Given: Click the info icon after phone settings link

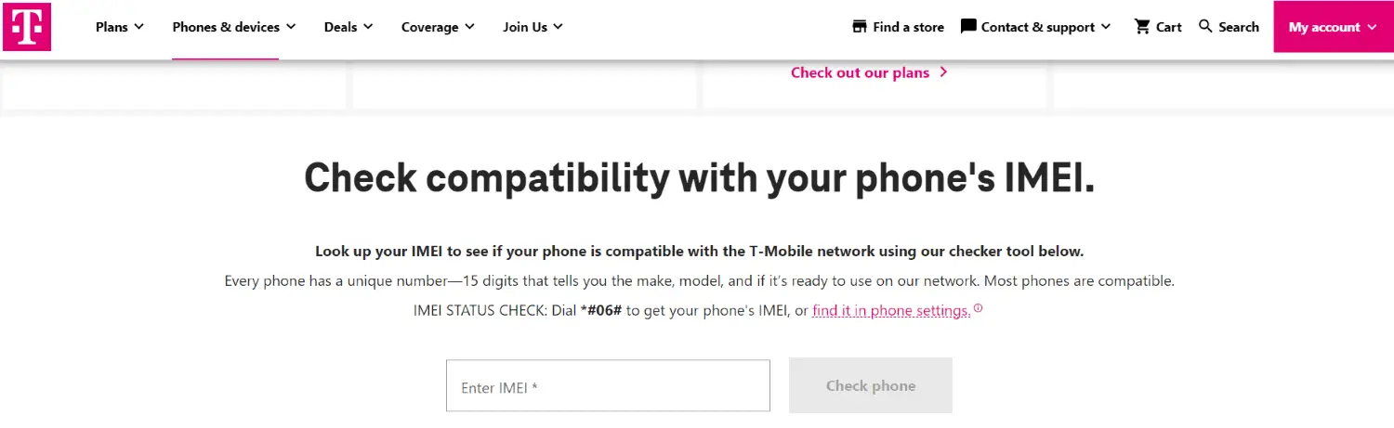Looking at the screenshot, I should click(978, 309).
